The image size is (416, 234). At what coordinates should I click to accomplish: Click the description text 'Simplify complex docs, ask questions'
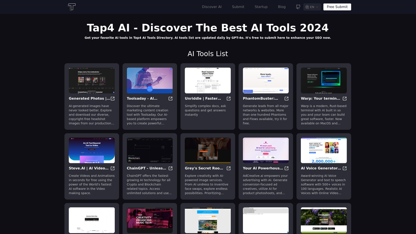tap(206, 110)
